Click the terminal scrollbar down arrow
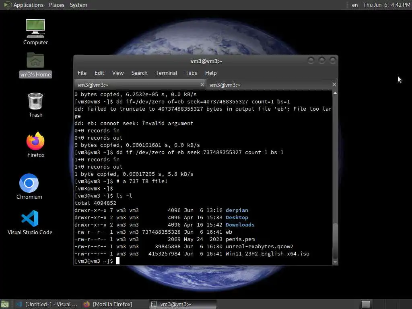The image size is (412, 309). tap(335, 262)
